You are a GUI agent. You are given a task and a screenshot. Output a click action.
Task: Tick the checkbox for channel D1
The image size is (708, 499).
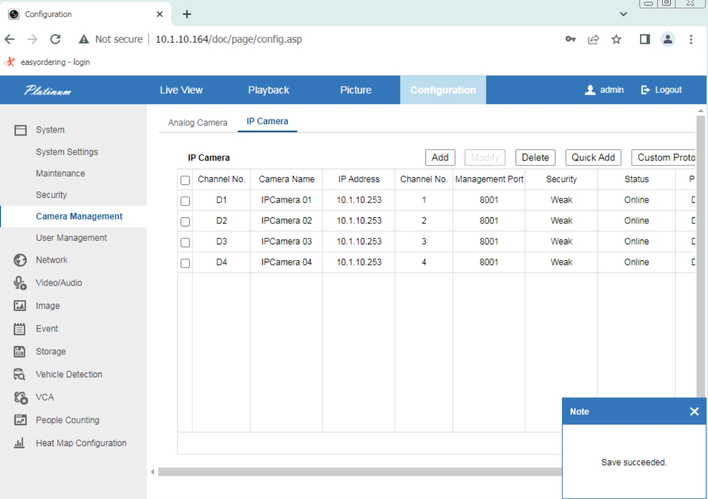pos(185,201)
